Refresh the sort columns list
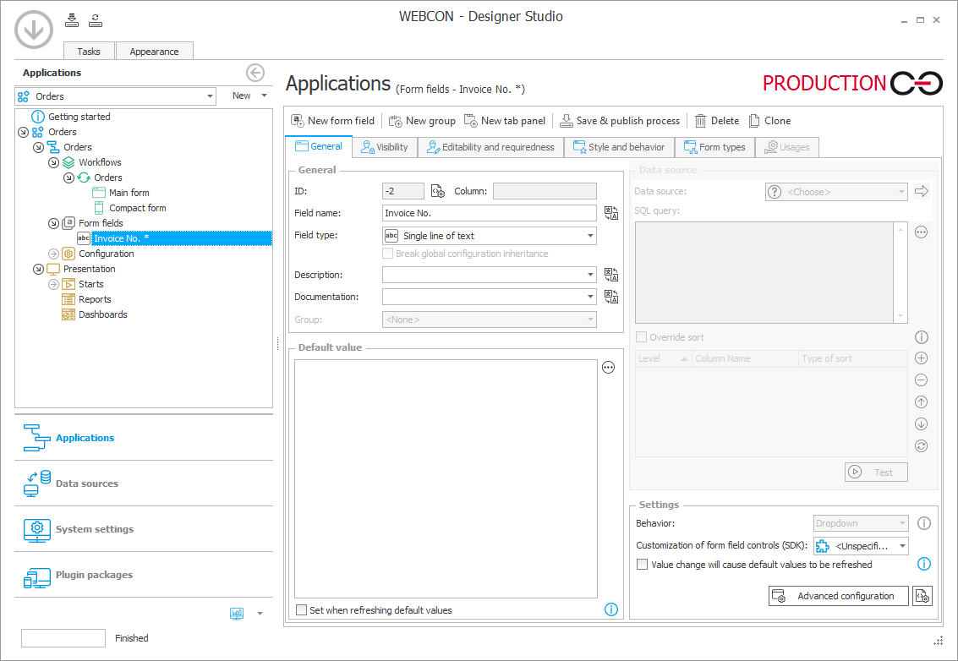958x661 pixels. 922,446
